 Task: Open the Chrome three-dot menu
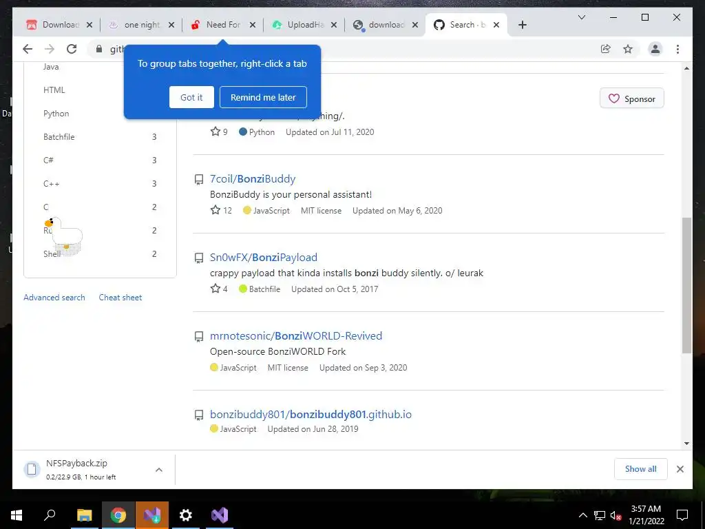coord(677,49)
